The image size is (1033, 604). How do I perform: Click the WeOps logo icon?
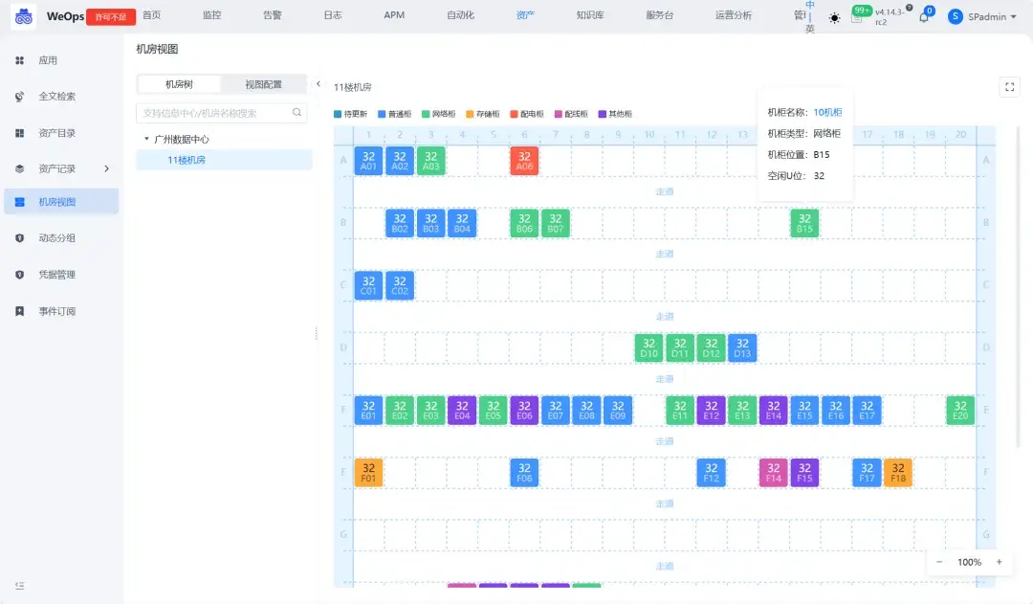pos(24,16)
